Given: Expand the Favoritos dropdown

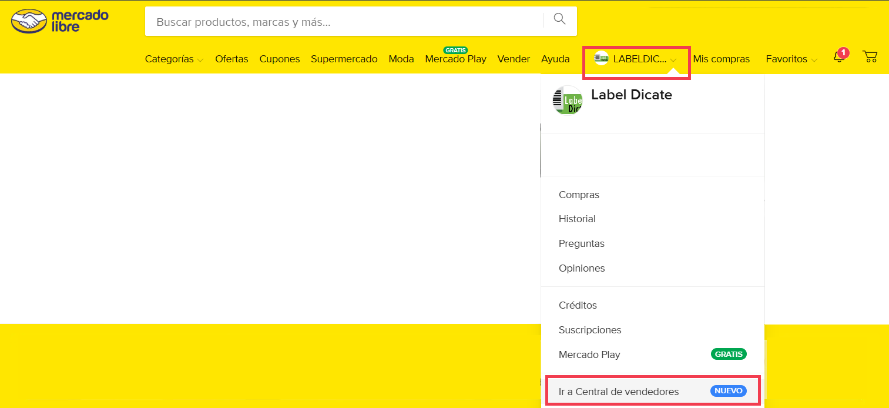Looking at the screenshot, I should (x=791, y=59).
